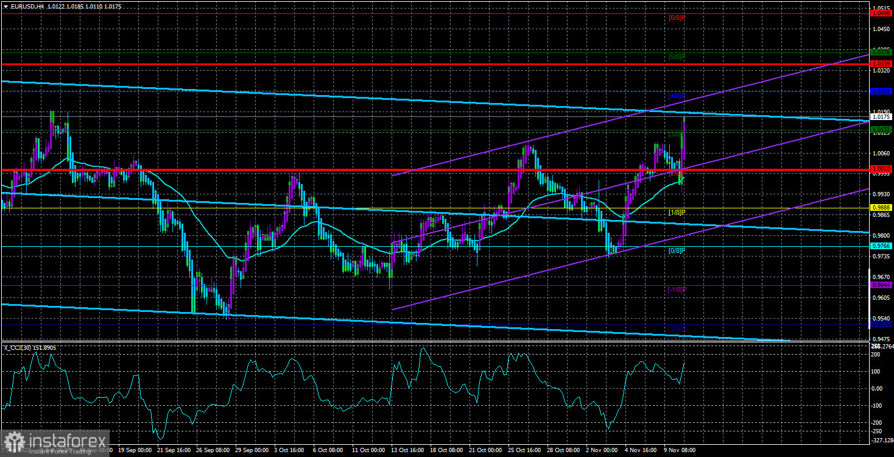Click the 26 Sep 08:00 time axis label
The image size is (894, 457).
pos(212,450)
